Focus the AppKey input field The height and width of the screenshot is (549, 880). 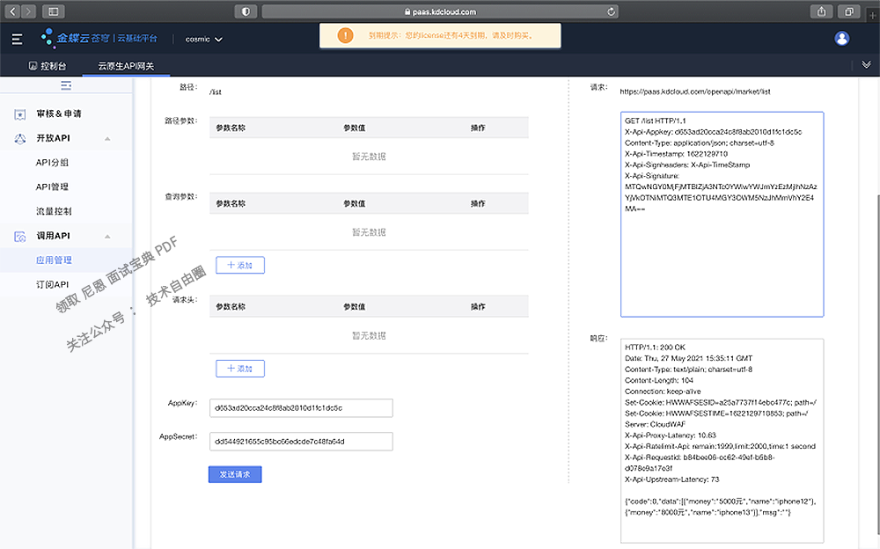coord(301,408)
